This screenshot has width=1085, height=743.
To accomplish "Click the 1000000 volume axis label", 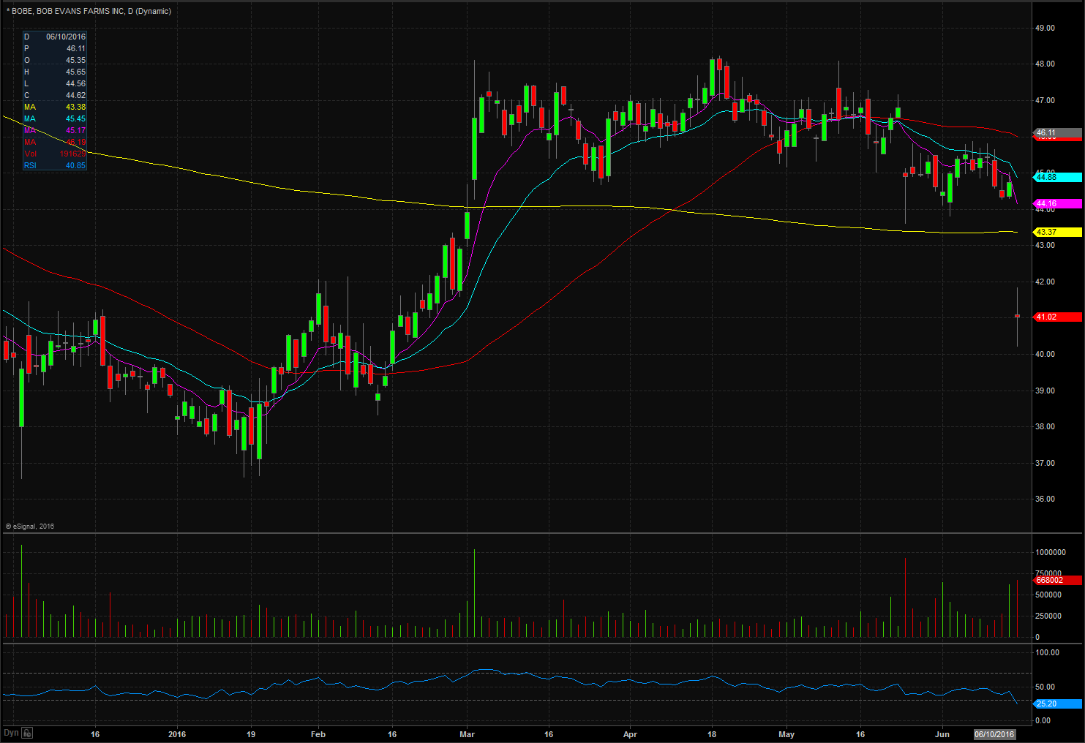I will coord(1050,552).
